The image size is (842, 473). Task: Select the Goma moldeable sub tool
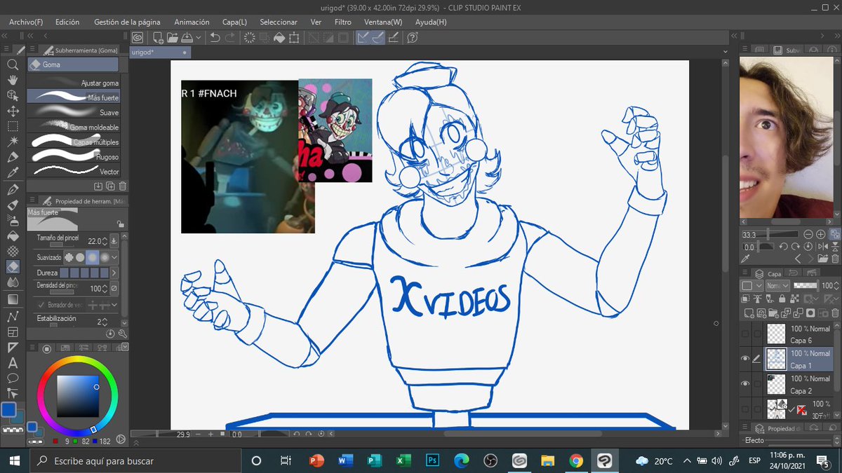[x=74, y=127]
